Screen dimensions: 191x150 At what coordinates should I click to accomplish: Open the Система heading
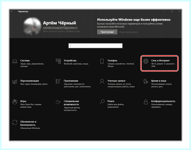[x=25, y=61]
